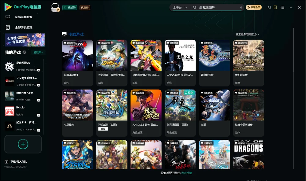Click the 动作 genre label under 忍者龙剑传4
The width and height of the screenshot is (306, 181).
pyautogui.click(x=66, y=83)
